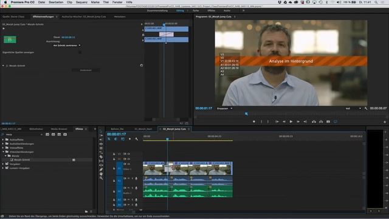389x219 pixels.
Task: Open the Sequenz menu
Action: pos(81,2)
